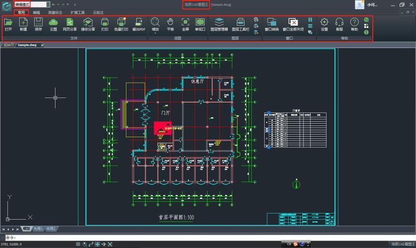Click the 窗口全部关闭 close all windows icon

[x=293, y=22]
